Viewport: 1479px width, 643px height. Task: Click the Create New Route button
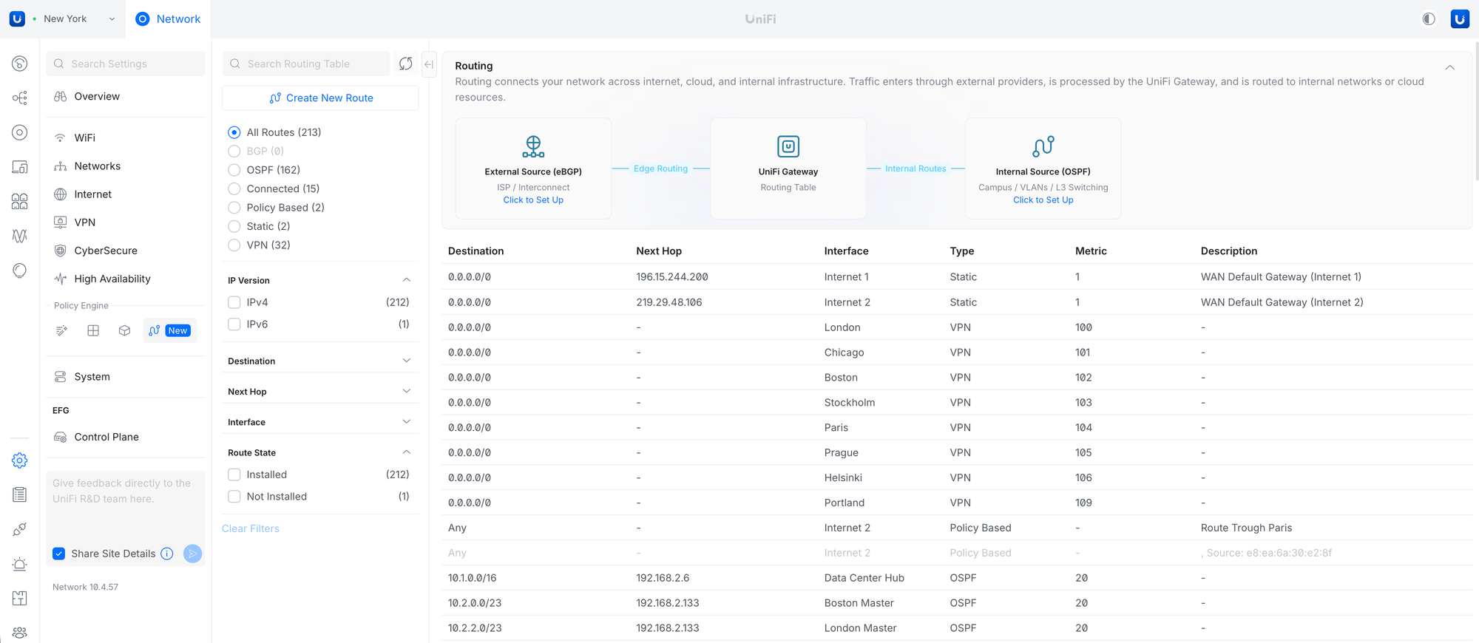pyautogui.click(x=320, y=98)
